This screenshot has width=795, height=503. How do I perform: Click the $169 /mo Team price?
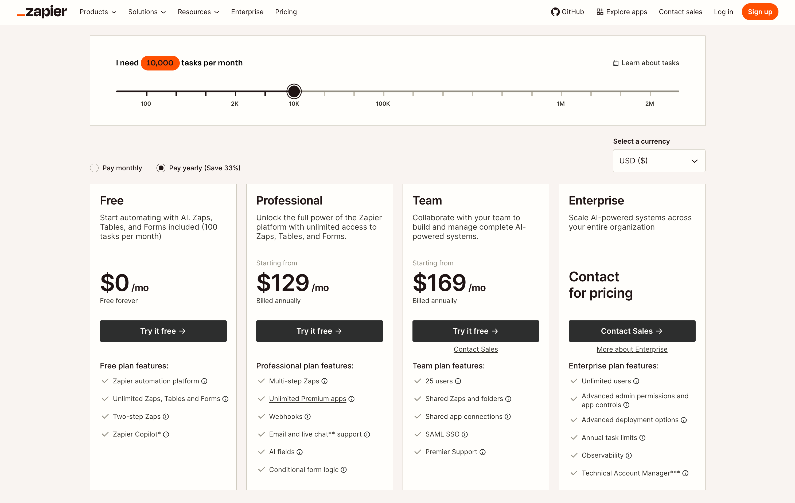pyautogui.click(x=449, y=283)
